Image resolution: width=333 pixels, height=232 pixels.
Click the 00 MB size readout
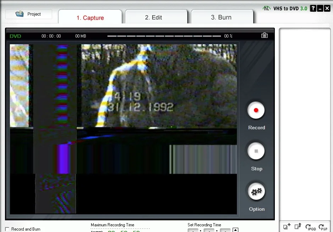click(81, 36)
